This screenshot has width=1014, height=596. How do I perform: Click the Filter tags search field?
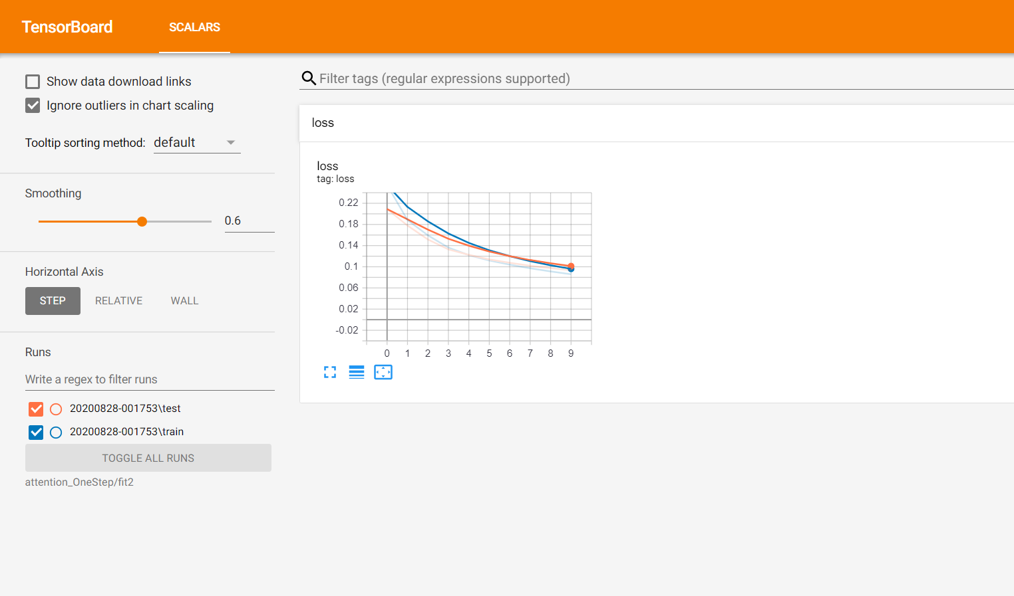click(466, 78)
